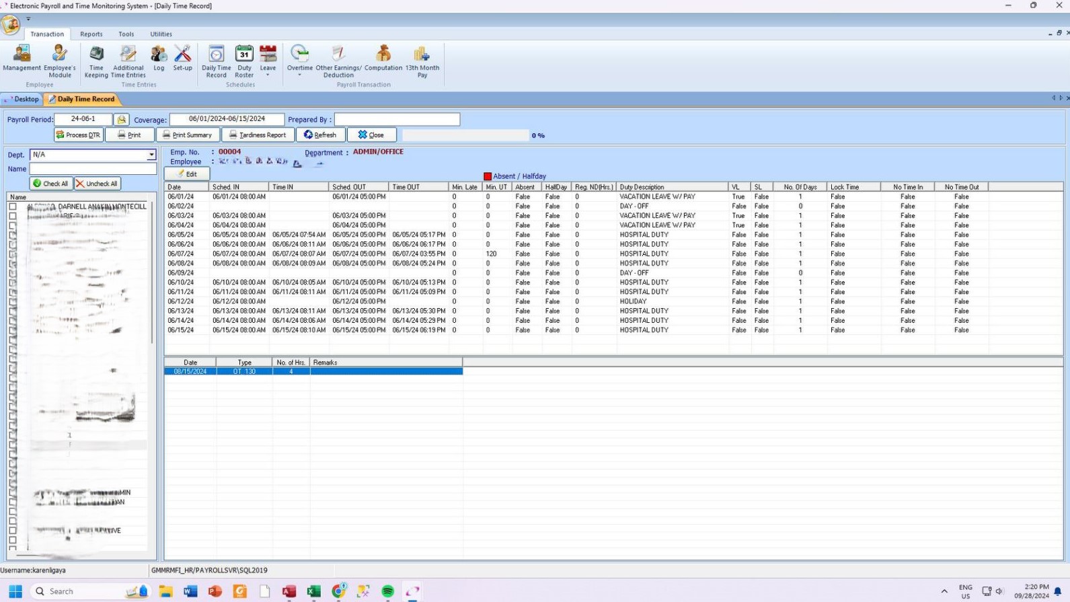
Task: Open the Tardiness Report button
Action: coord(258,135)
